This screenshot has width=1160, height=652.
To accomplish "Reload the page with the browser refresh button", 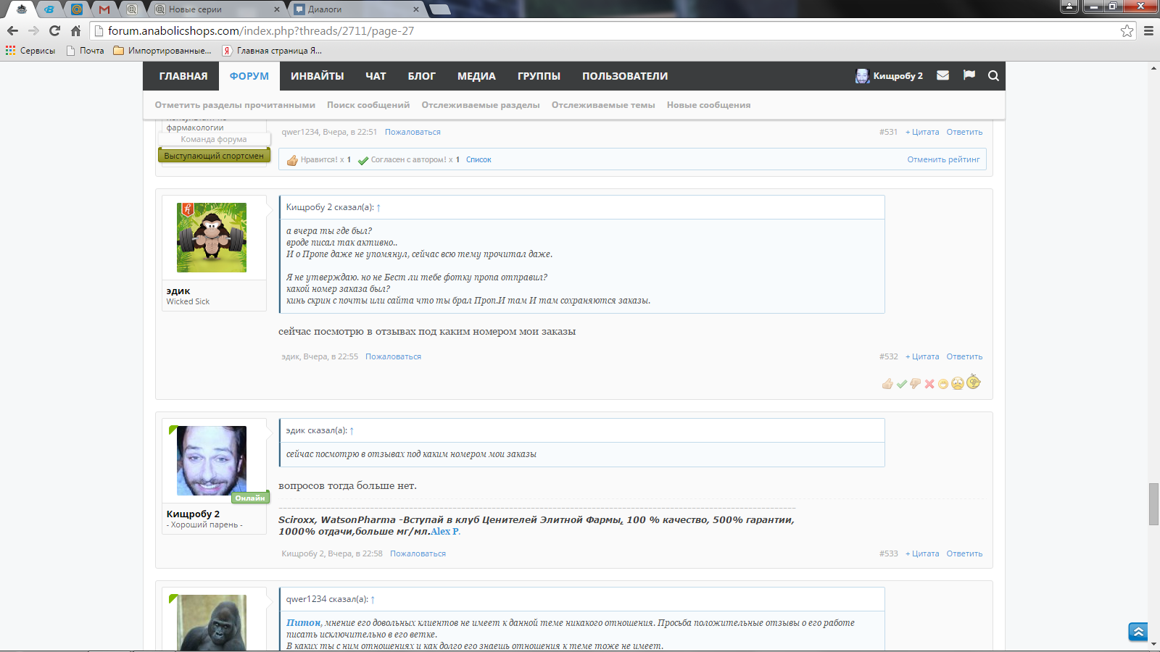I will 54,30.
